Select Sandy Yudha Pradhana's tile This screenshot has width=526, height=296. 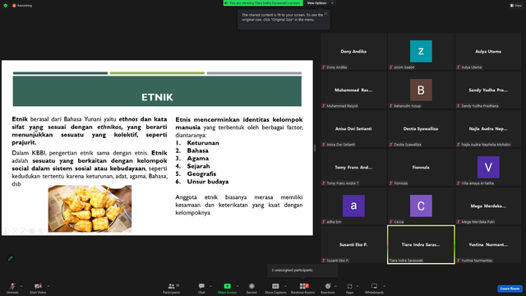click(x=488, y=90)
